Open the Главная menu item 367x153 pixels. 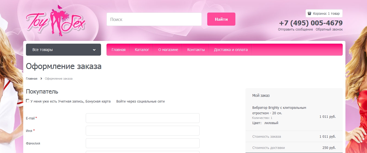tap(119, 50)
